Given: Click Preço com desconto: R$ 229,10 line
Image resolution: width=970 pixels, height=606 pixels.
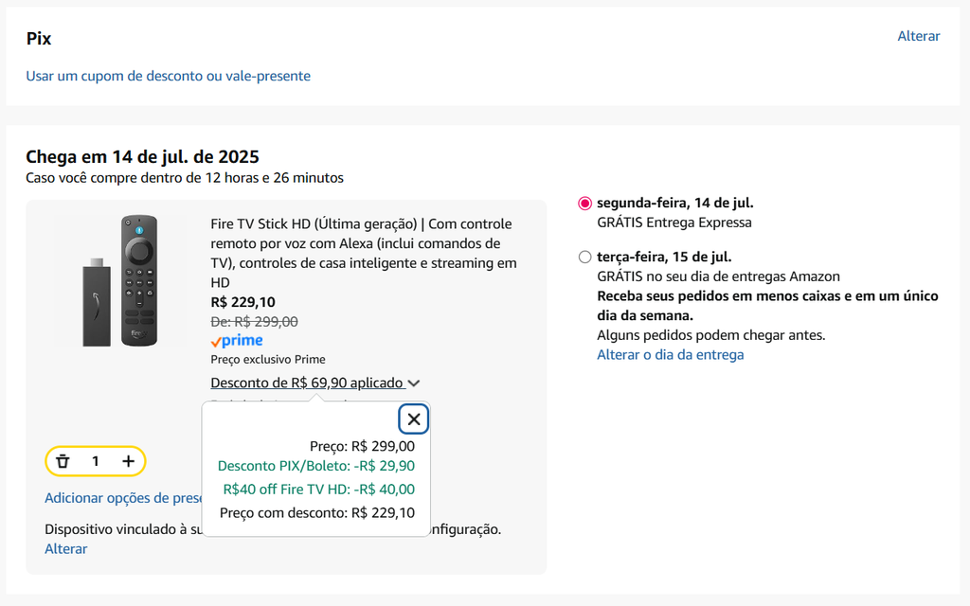Looking at the screenshot, I should click(x=317, y=512).
